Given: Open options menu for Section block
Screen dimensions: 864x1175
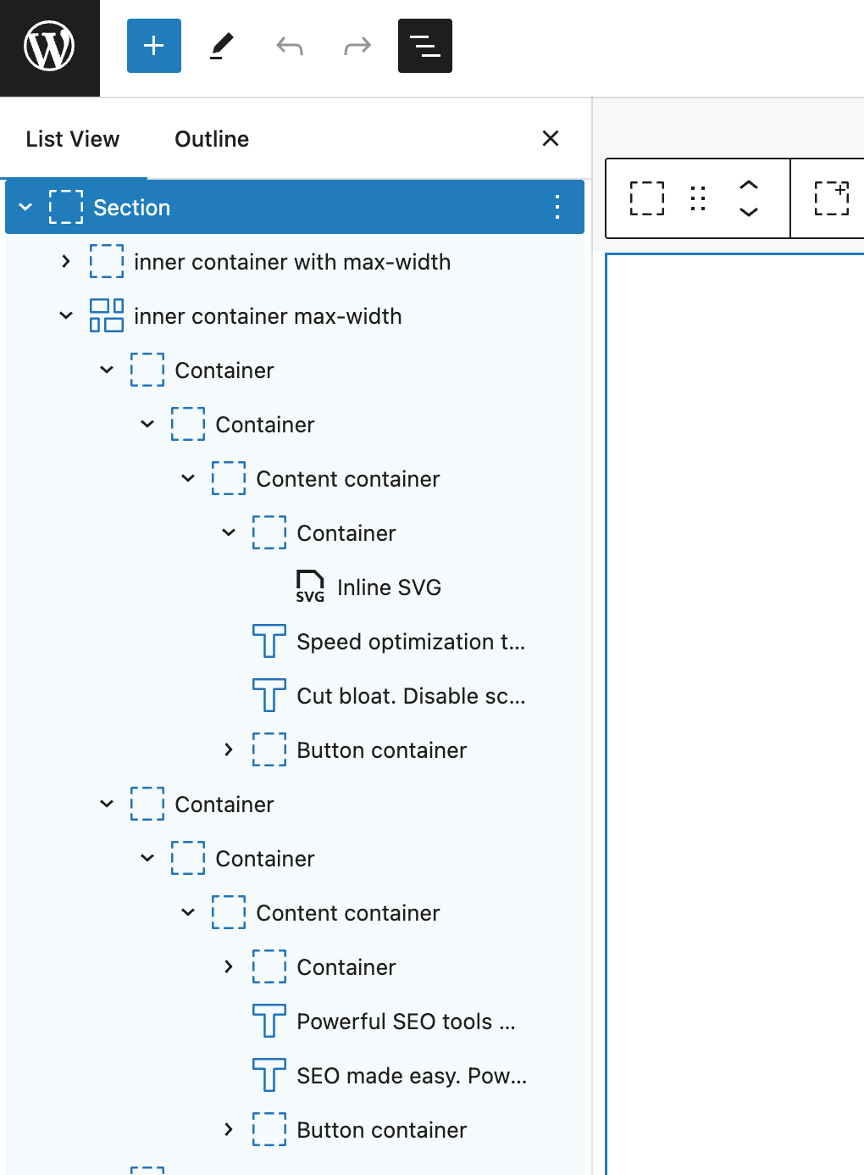Looking at the screenshot, I should click(557, 207).
